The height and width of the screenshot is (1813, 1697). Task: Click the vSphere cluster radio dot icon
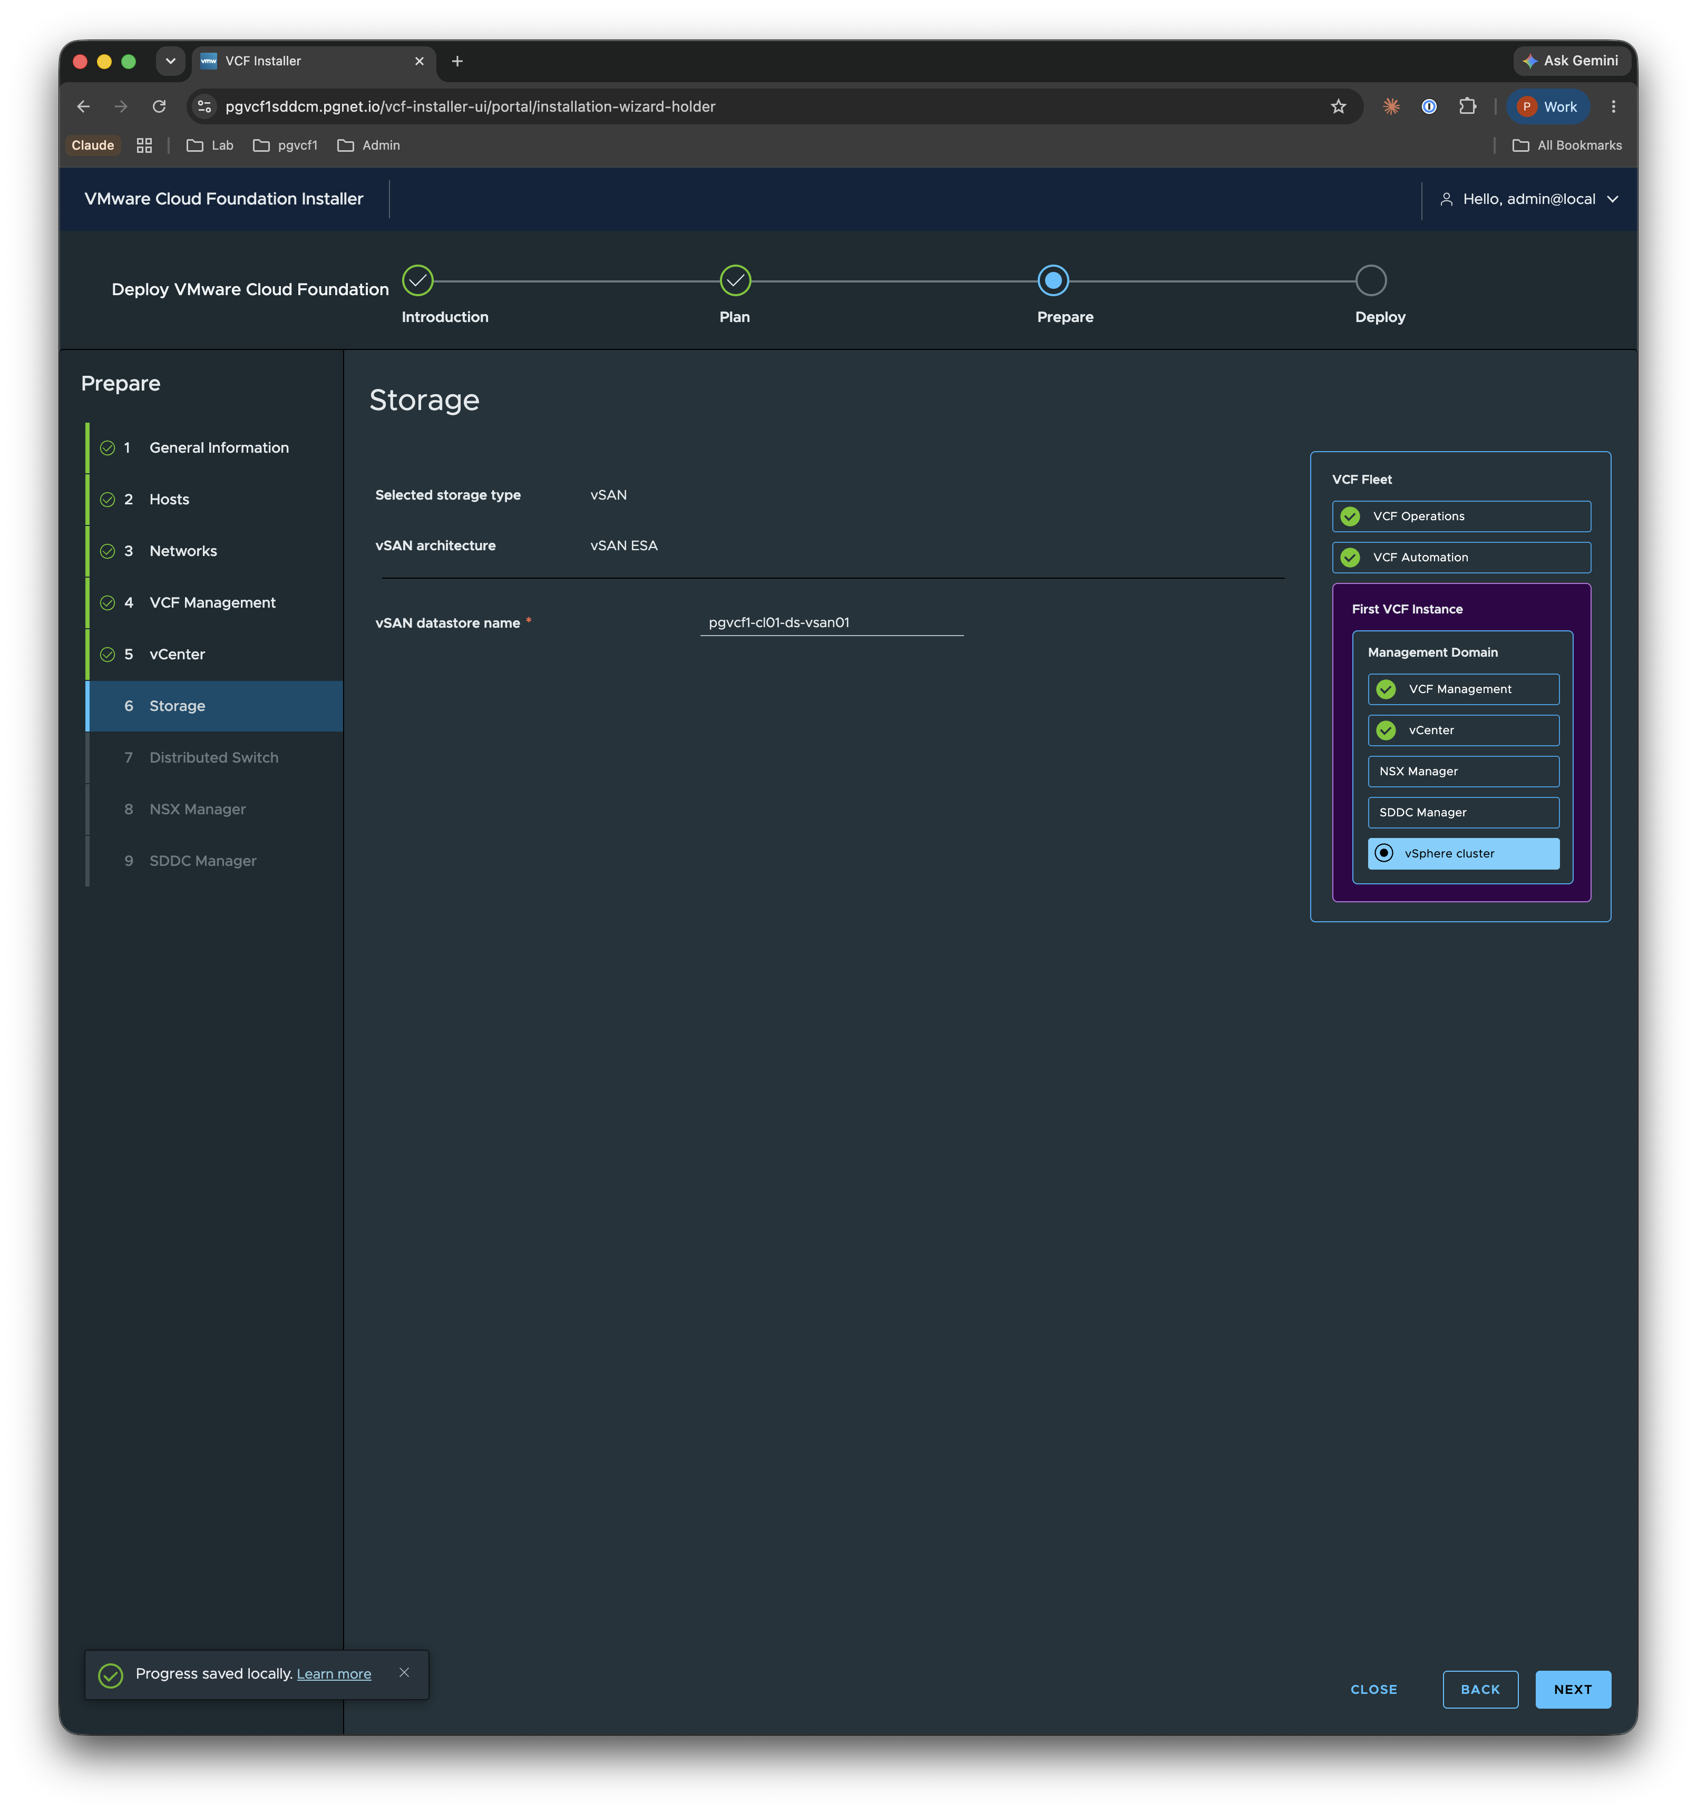pyautogui.click(x=1383, y=854)
